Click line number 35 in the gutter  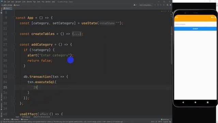tap(5, 87)
